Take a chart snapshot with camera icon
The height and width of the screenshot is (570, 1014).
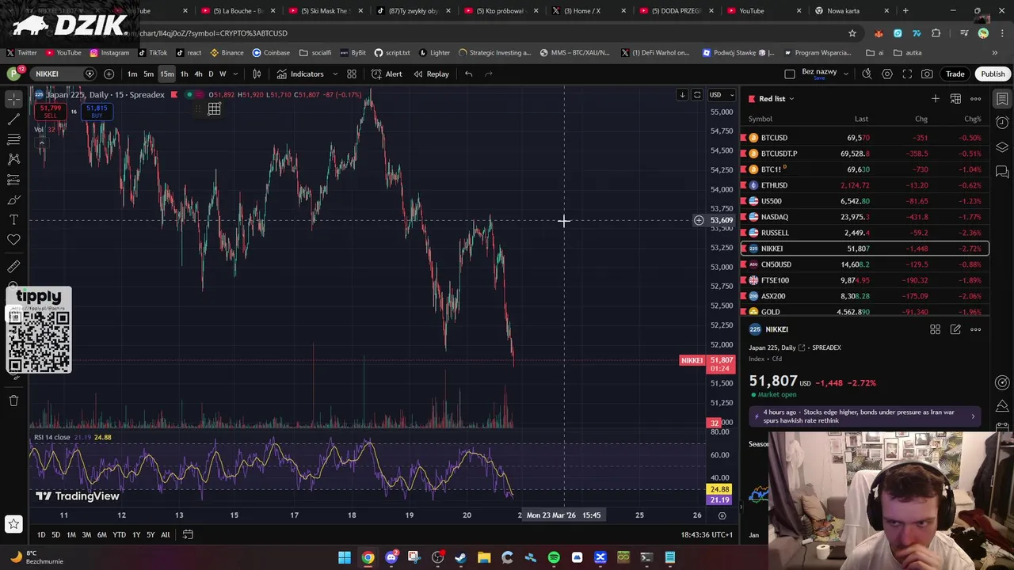pos(927,74)
